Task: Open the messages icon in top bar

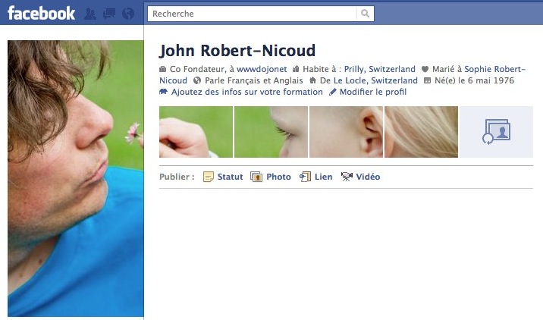Action: pyautogui.click(x=109, y=14)
